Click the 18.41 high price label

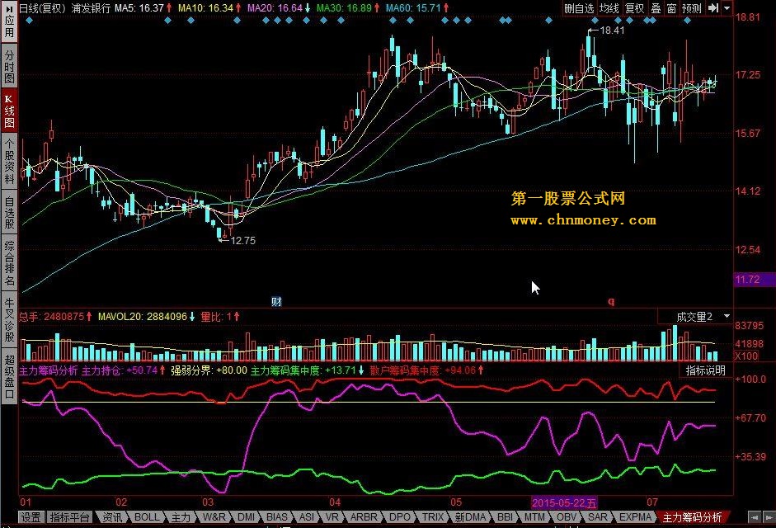point(612,31)
